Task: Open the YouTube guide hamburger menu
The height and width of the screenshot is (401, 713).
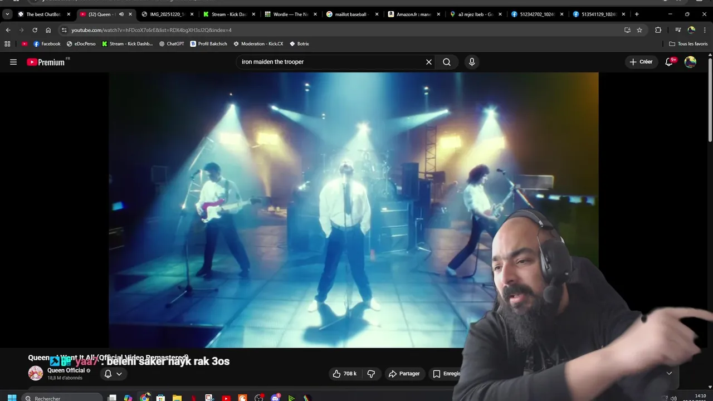Action: 13,62
